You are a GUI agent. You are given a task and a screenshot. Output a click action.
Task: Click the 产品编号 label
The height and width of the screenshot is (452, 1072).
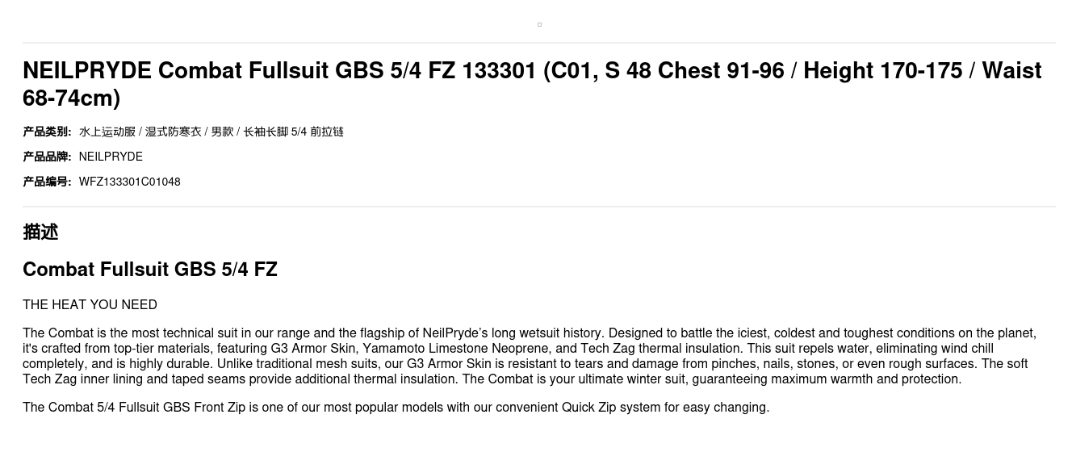47,182
